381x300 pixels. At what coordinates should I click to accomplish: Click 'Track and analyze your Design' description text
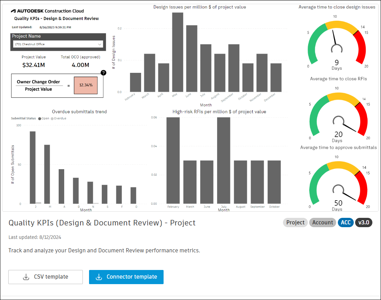point(104,251)
